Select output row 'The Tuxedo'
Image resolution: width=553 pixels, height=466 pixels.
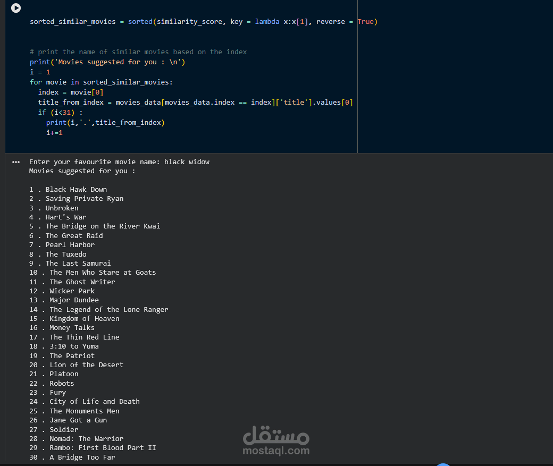[x=58, y=254]
